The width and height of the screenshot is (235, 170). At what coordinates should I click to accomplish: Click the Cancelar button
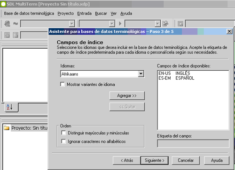point(186,161)
